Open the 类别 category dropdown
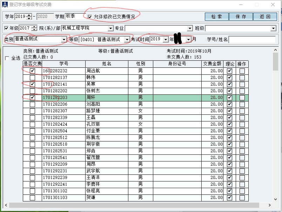Image resolution: width=282 pixels, height=212 pixels. coord(64,40)
